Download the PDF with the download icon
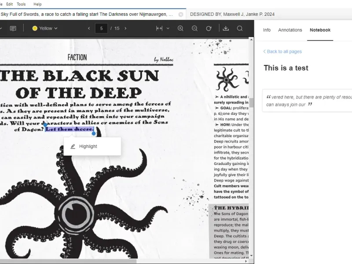The image size is (352, 264). [226, 28]
